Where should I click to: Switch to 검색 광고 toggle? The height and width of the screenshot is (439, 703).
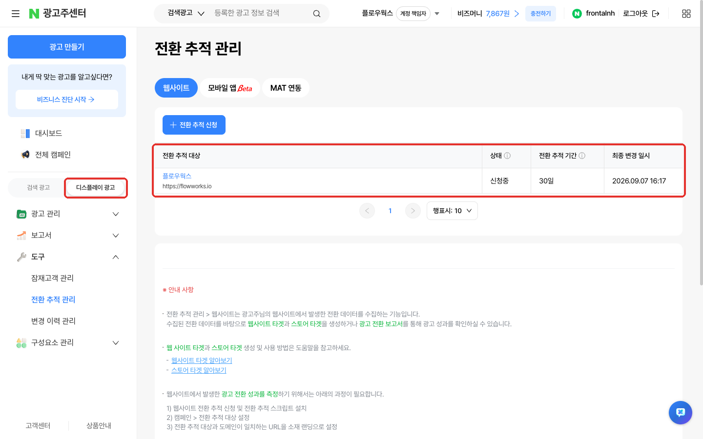38,188
